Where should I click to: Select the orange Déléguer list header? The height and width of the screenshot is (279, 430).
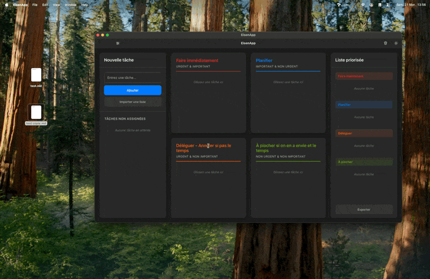tap(364, 134)
